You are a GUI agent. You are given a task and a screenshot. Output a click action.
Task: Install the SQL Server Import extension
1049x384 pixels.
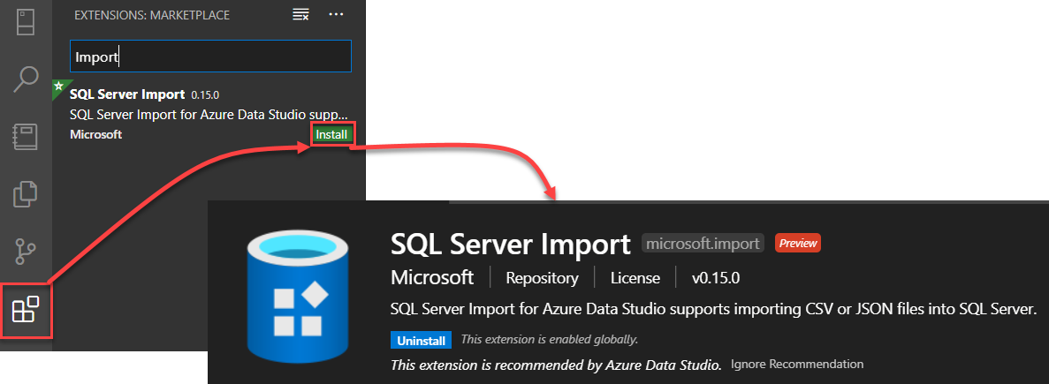(x=331, y=134)
